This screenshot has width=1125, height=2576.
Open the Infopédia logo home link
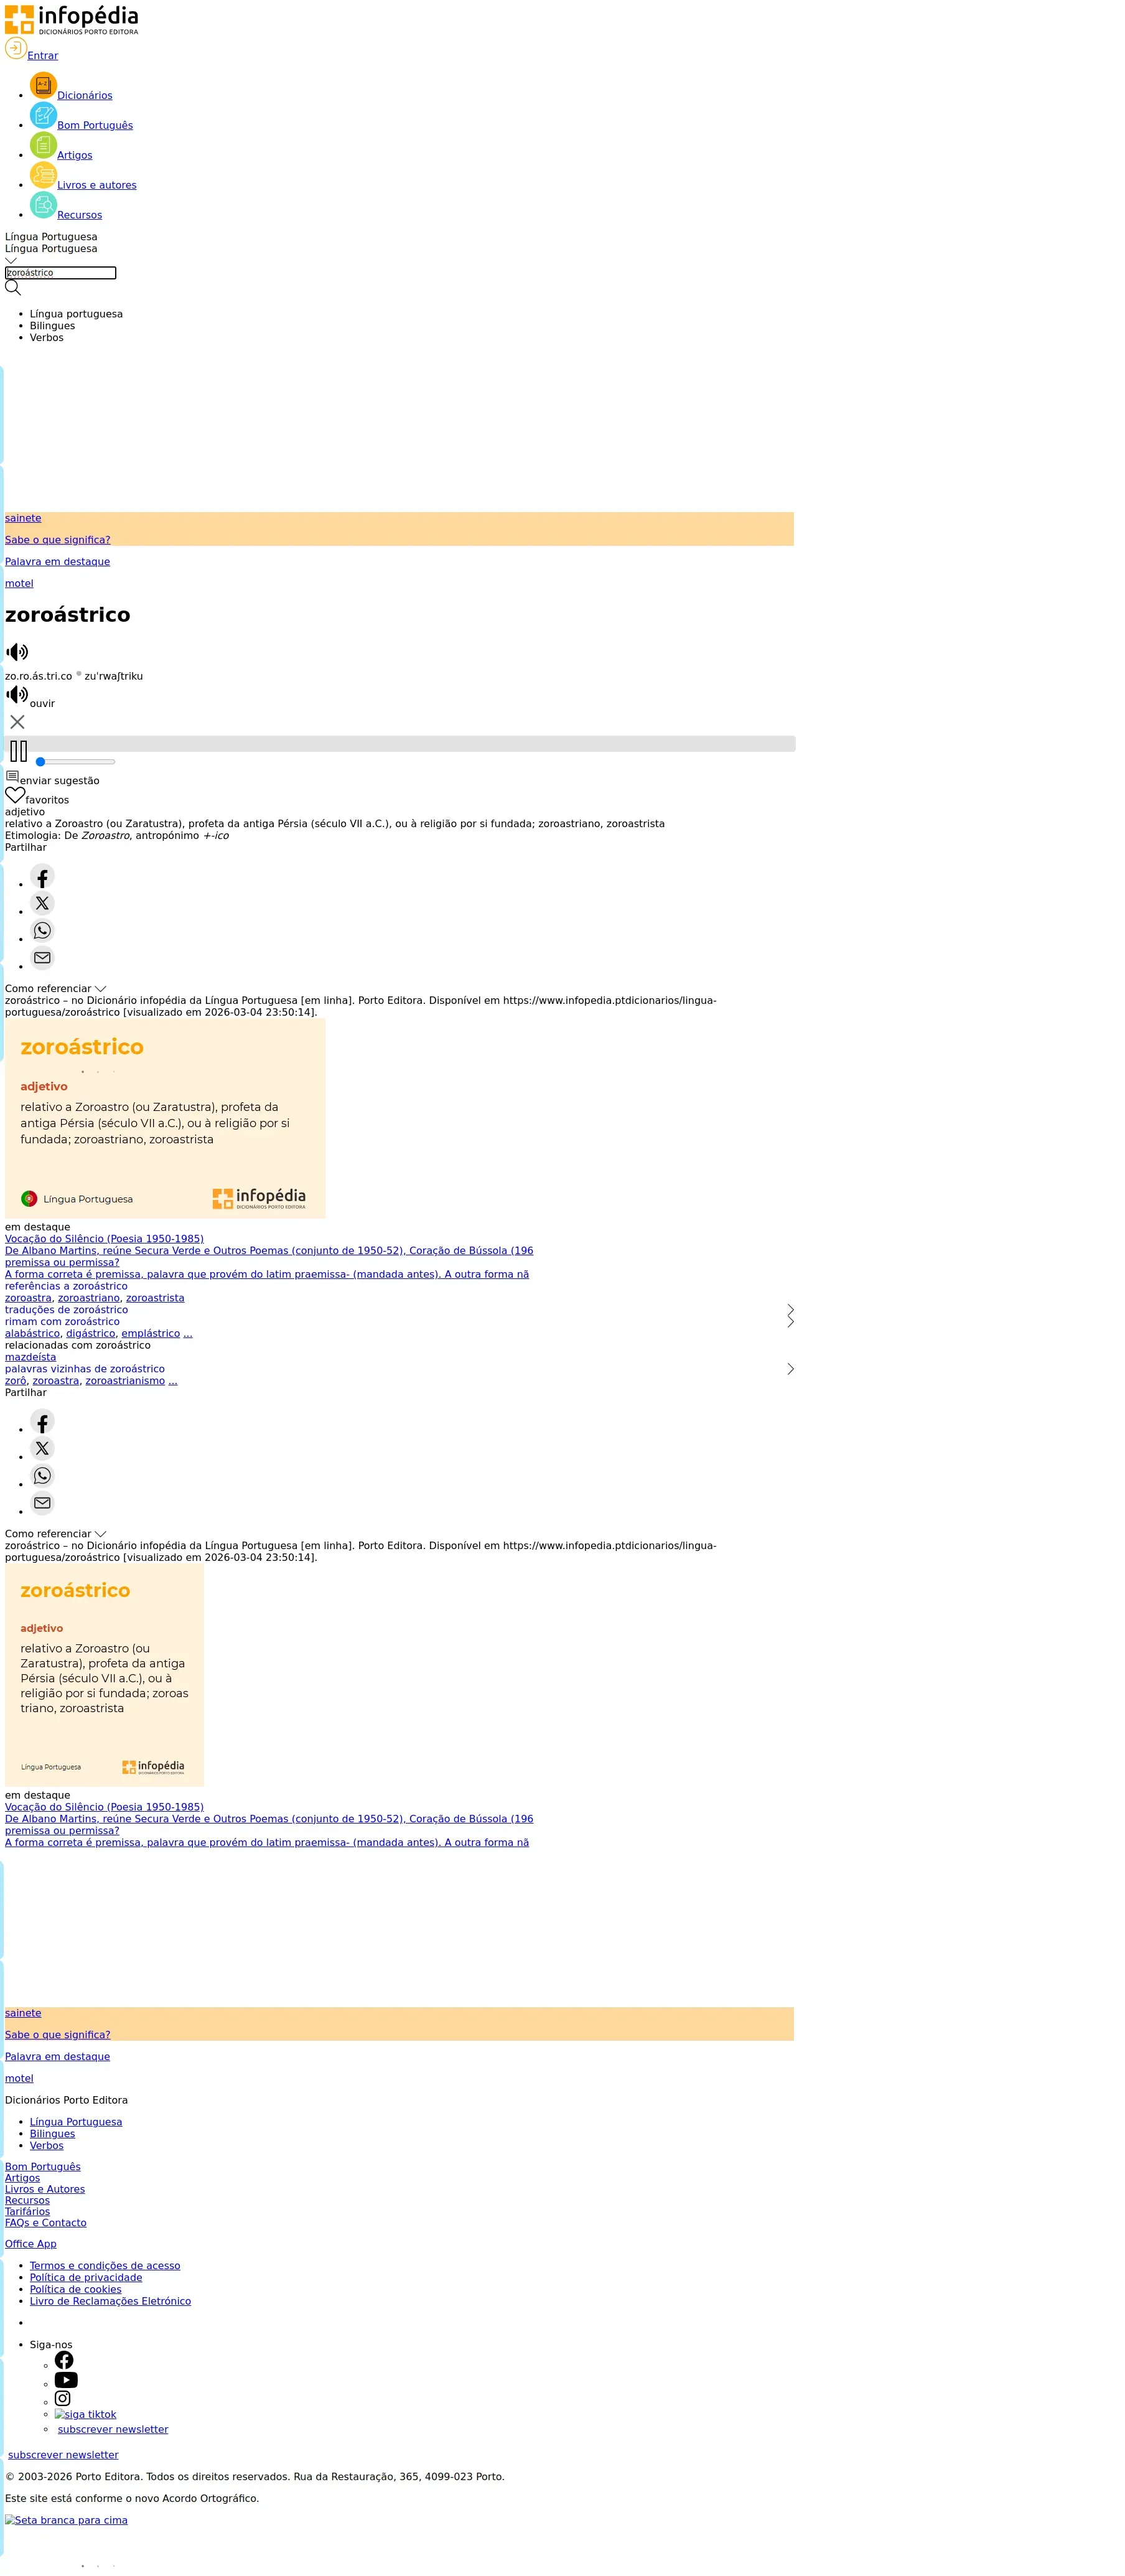tap(71, 20)
